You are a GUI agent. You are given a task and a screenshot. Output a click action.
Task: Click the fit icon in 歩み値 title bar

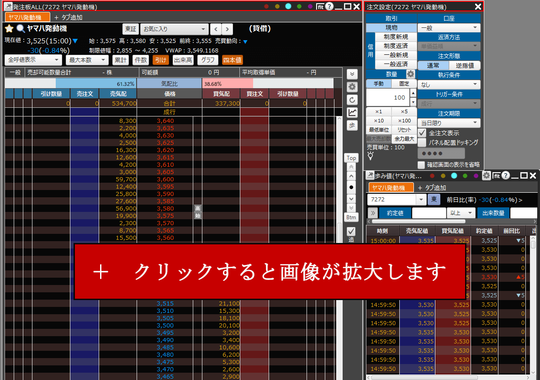tap(496, 175)
